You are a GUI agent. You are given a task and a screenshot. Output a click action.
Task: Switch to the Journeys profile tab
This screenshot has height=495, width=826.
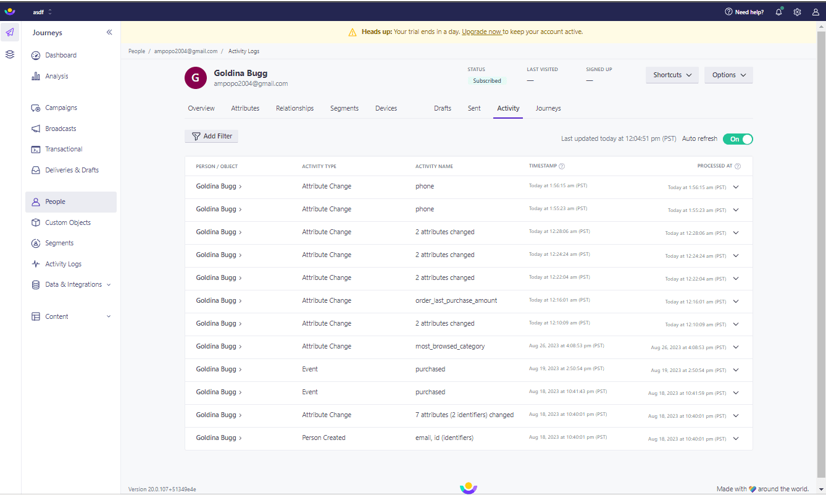(548, 108)
